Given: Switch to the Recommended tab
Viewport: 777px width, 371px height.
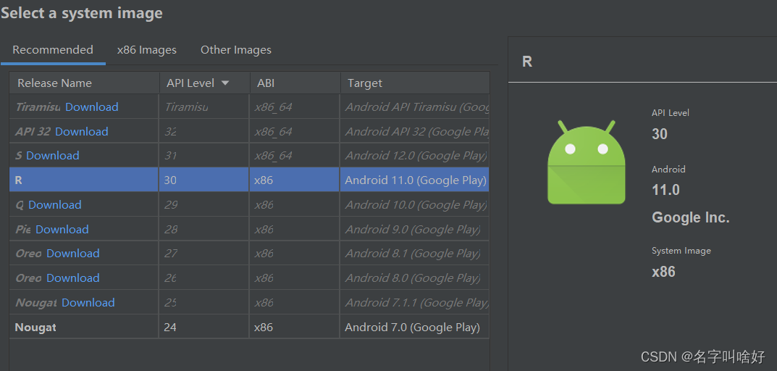Looking at the screenshot, I should pos(53,49).
